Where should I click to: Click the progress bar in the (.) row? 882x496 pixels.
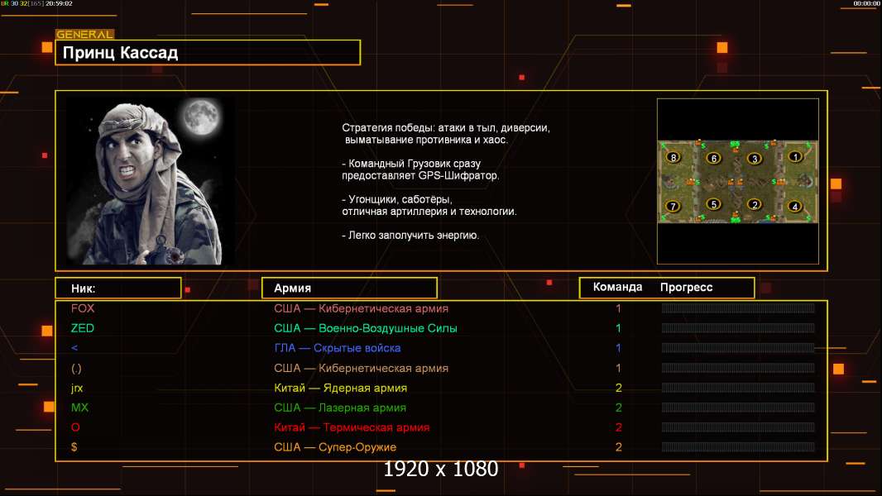click(738, 369)
